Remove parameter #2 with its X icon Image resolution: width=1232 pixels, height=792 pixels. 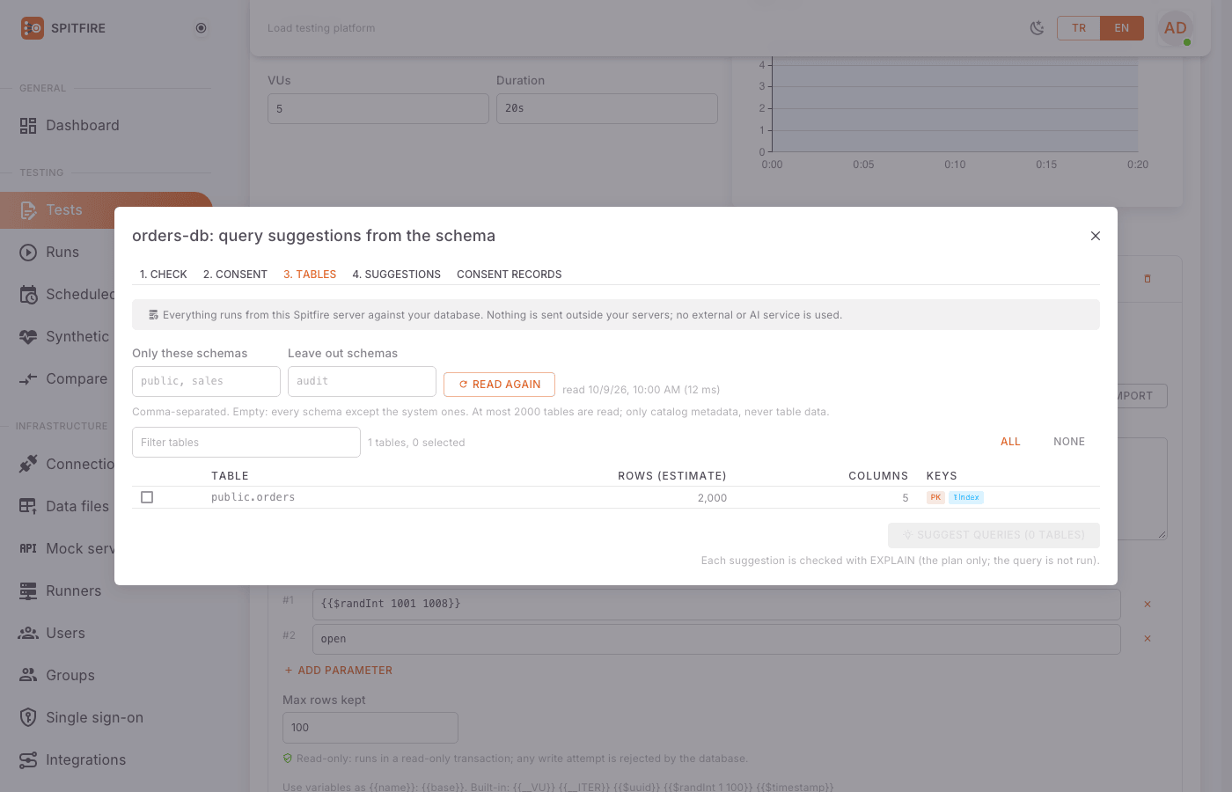click(x=1148, y=639)
